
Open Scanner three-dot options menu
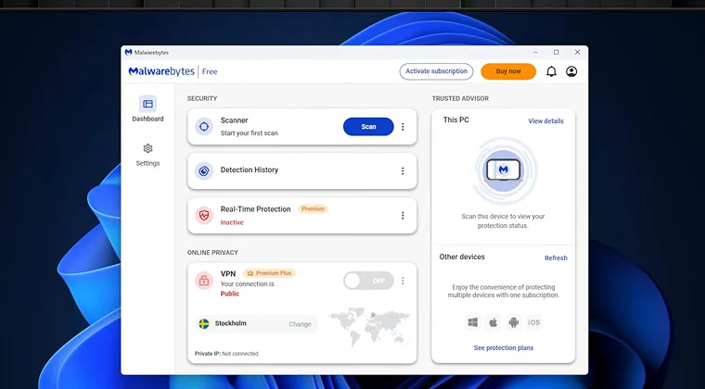(x=403, y=127)
